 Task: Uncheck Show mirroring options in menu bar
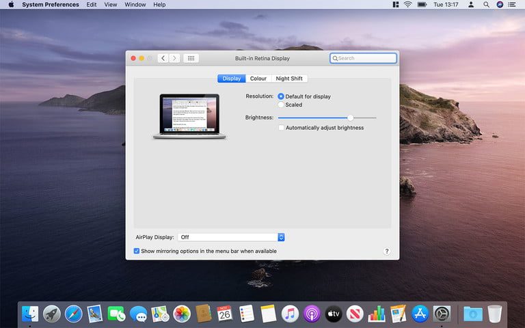tap(137, 251)
